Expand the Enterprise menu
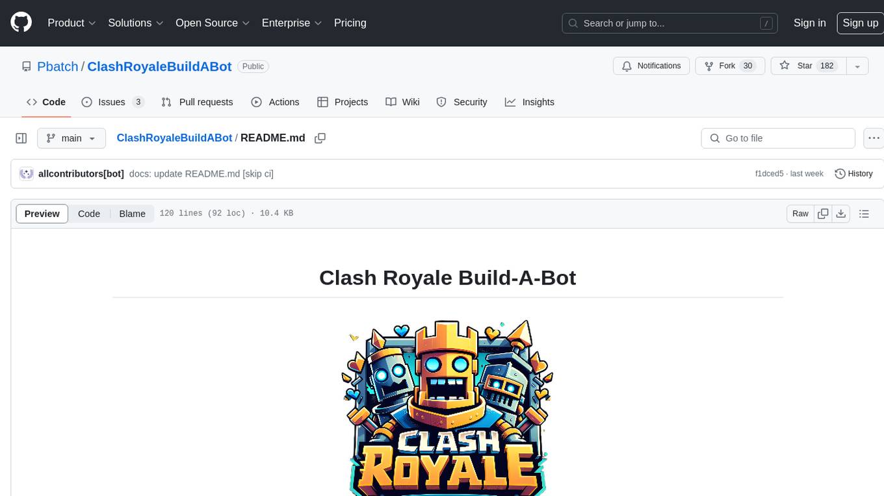The height and width of the screenshot is (496, 884). point(292,23)
